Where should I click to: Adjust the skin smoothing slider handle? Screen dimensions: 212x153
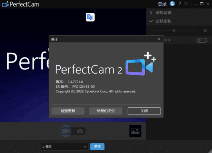pos(174,31)
